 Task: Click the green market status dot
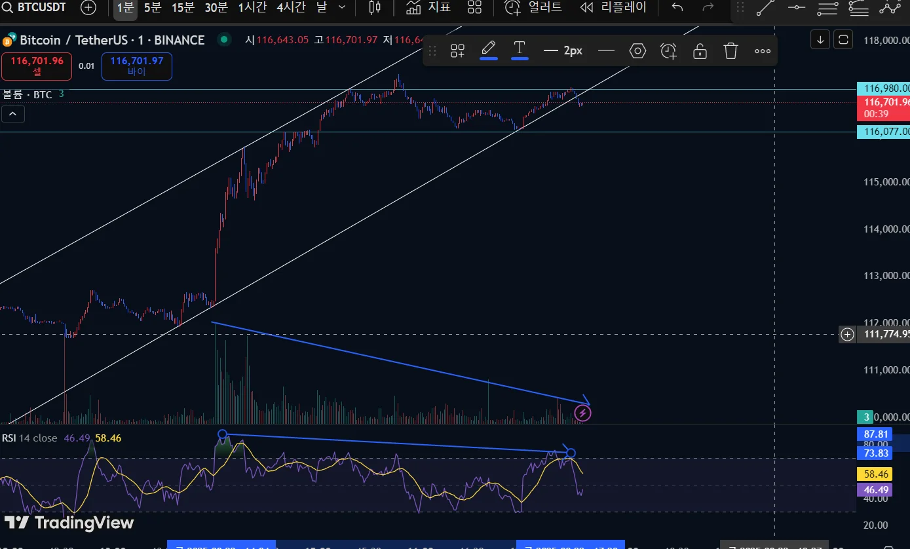(224, 39)
